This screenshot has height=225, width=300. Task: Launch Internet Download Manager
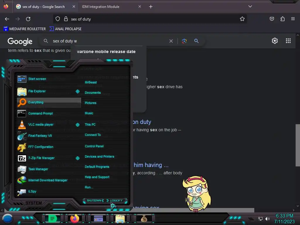[49, 180]
